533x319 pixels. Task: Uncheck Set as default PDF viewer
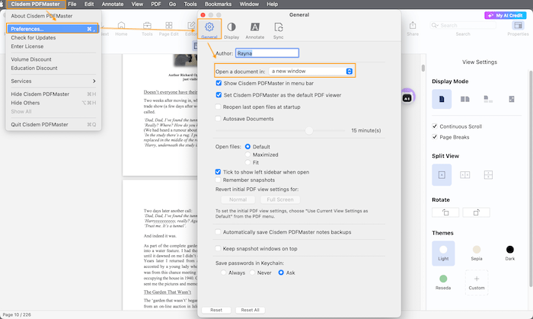pyautogui.click(x=219, y=95)
